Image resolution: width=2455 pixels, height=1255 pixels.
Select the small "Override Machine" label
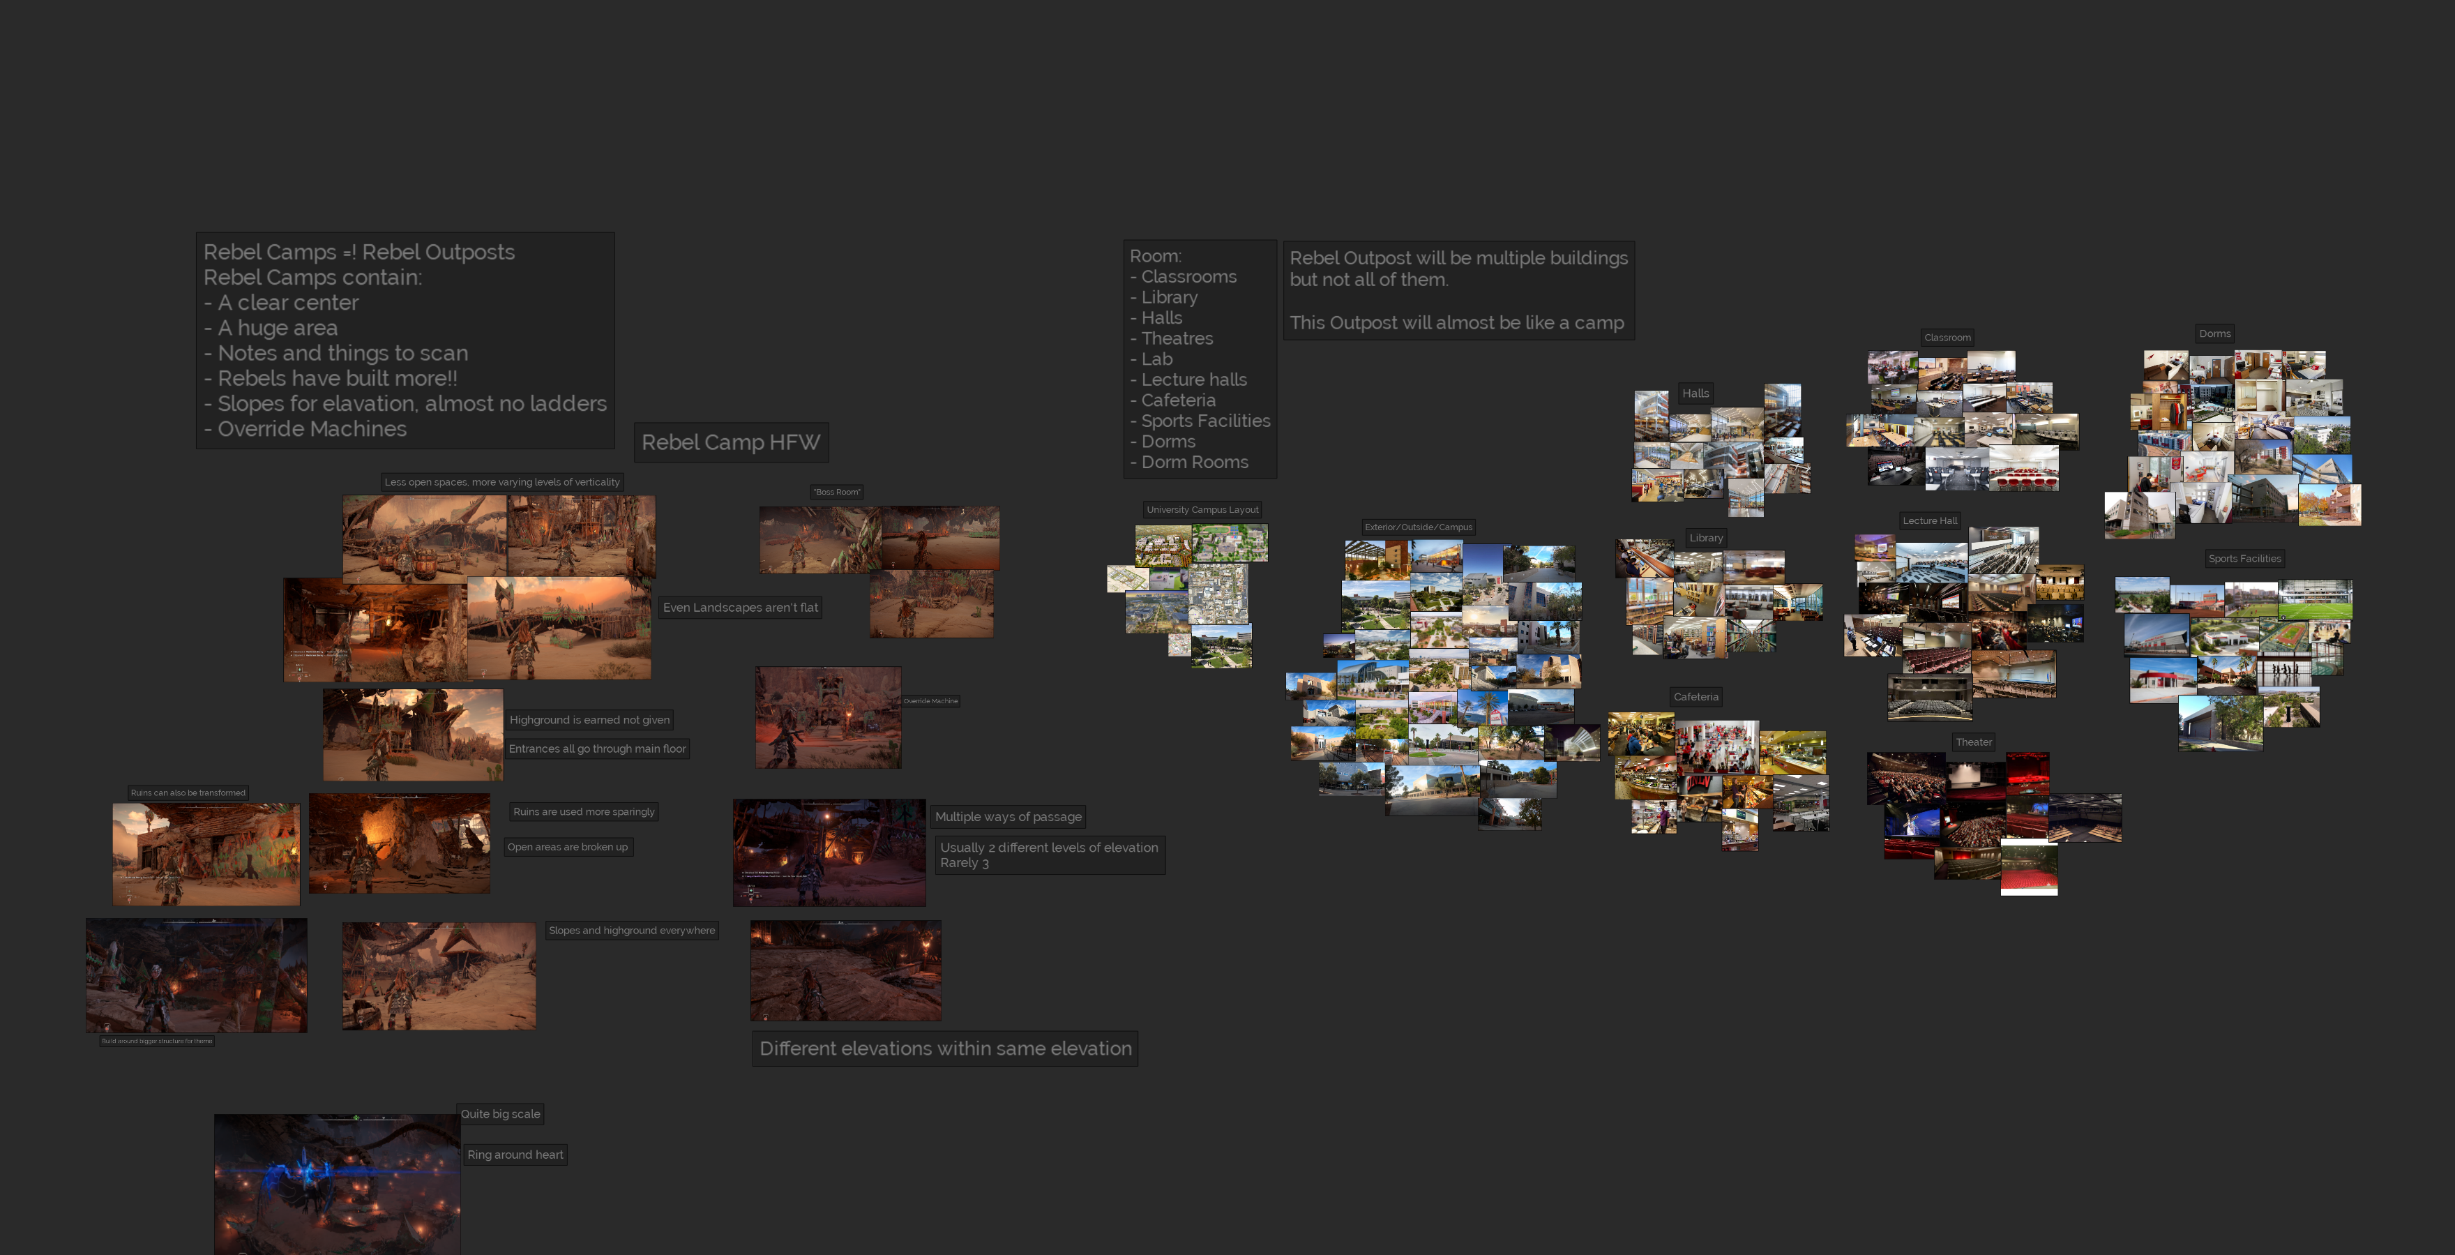coord(930,700)
